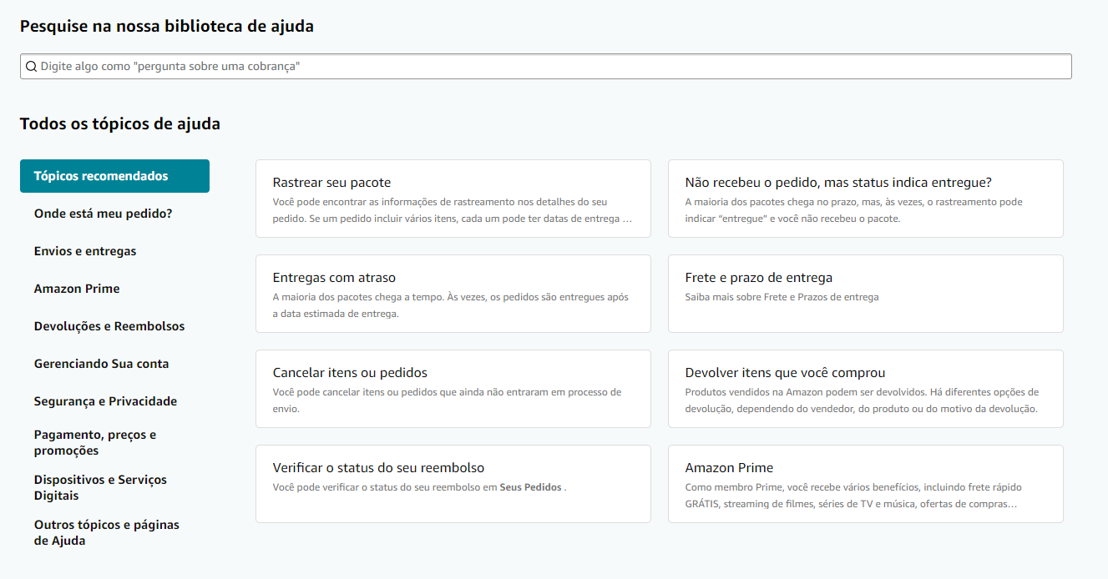
Task: Open Frete e prazo de entrega card
Action: tap(866, 294)
